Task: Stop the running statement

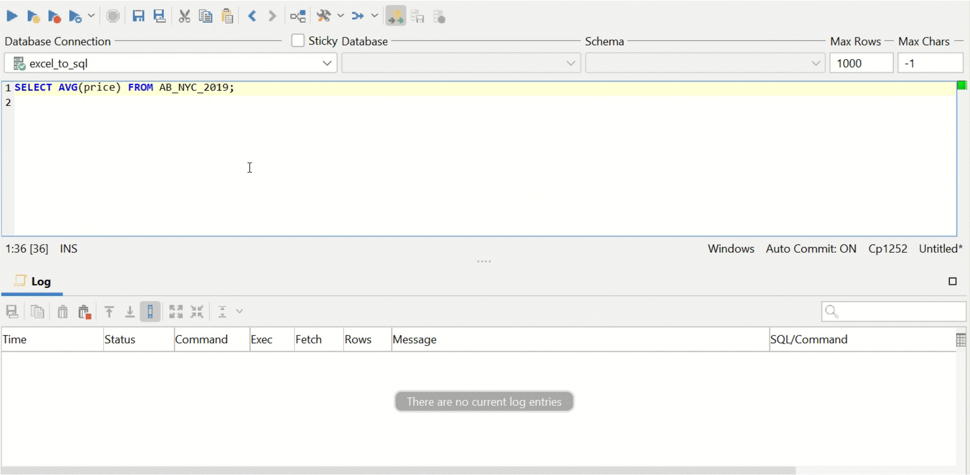Action: tap(113, 16)
